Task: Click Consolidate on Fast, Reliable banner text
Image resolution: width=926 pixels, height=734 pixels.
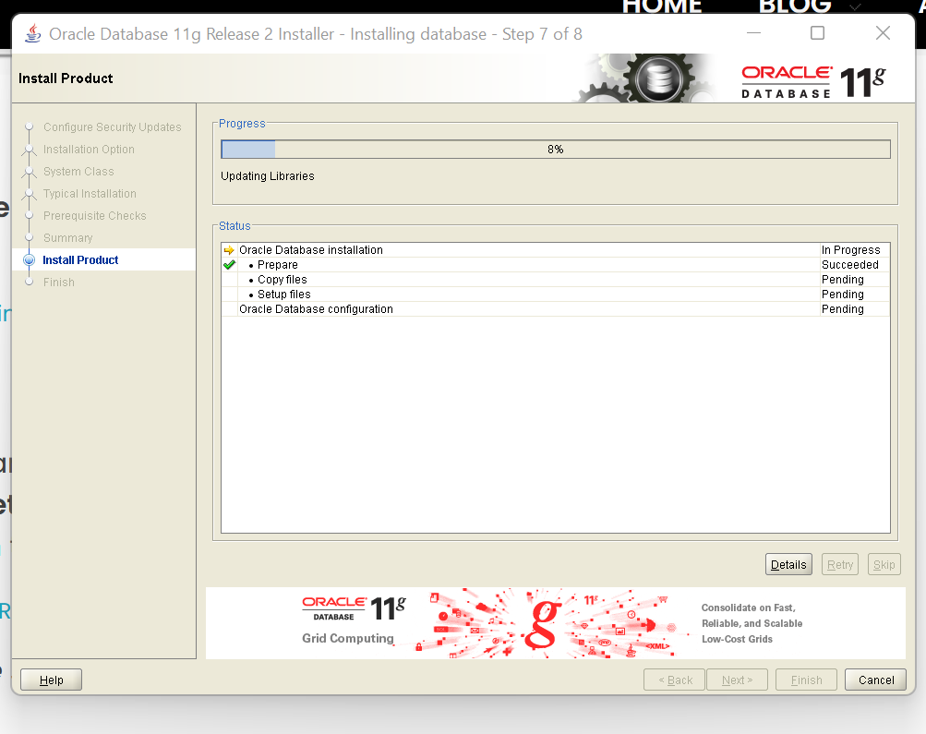Action: pyautogui.click(x=752, y=623)
